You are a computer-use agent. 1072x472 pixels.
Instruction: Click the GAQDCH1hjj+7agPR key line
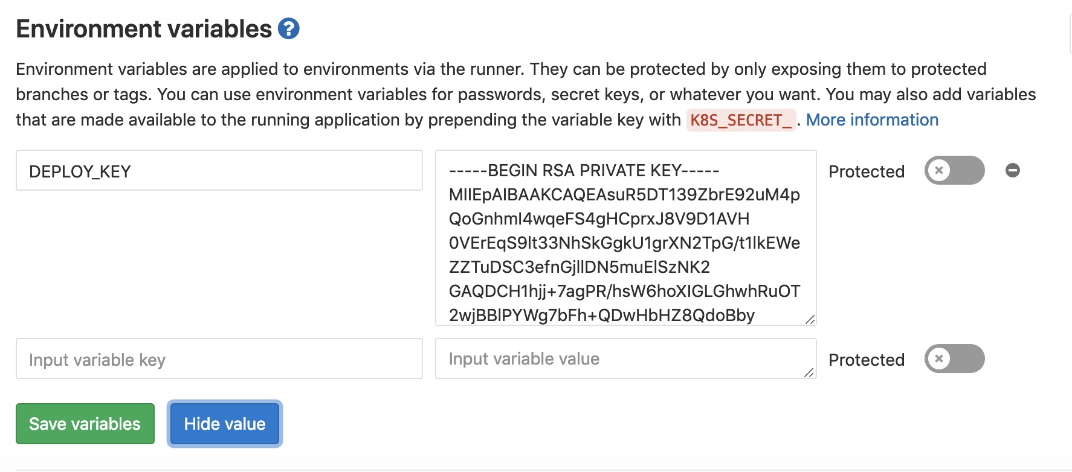coord(624,291)
